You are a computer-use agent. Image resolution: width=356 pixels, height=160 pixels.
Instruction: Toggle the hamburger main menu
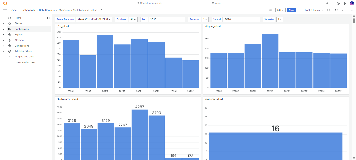[x=5, y=10]
